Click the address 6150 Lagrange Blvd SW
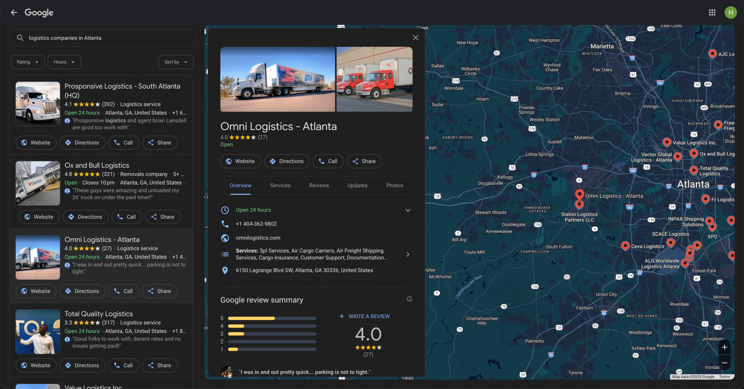 pos(304,271)
